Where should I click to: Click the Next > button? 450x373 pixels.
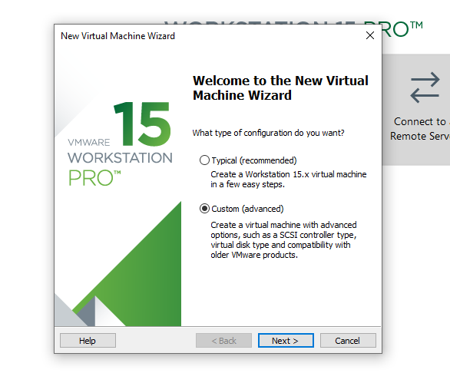tap(286, 341)
